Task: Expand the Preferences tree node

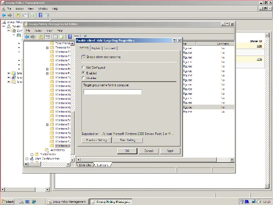Action: [x=32, y=155]
